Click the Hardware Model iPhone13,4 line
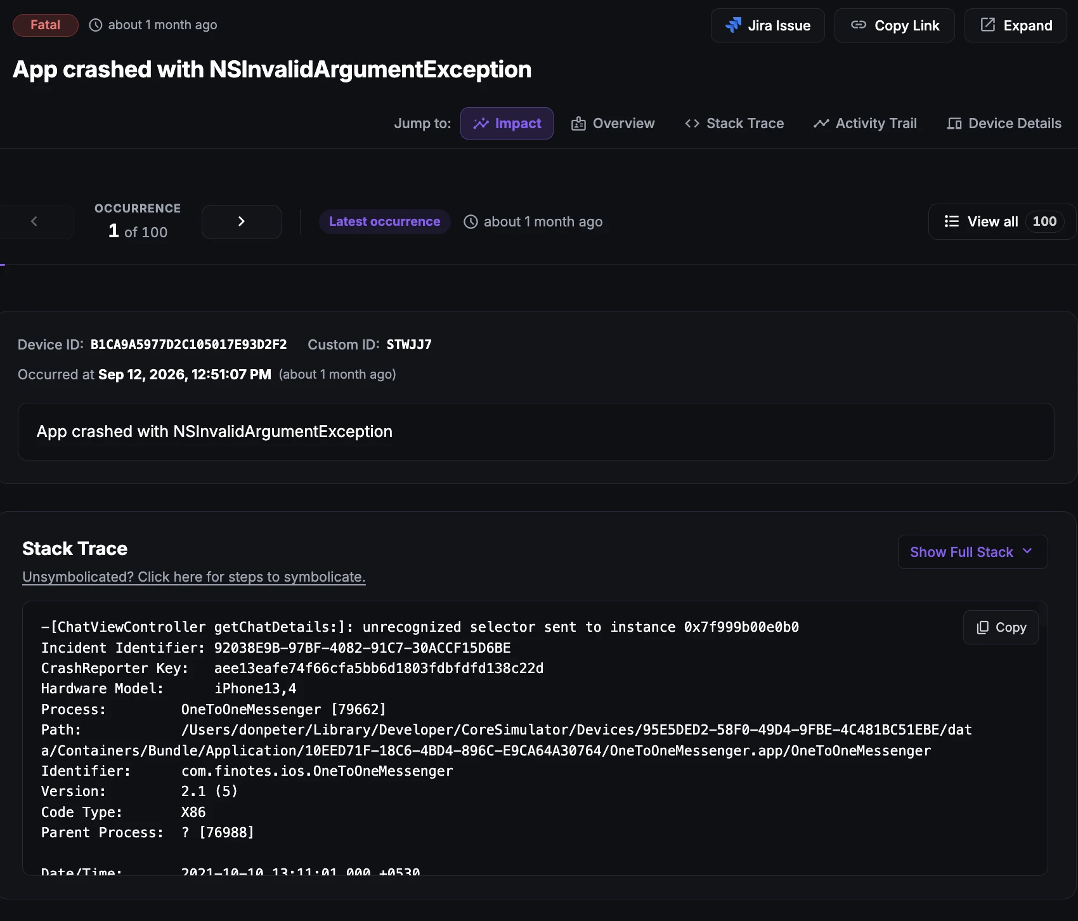 [169, 689]
